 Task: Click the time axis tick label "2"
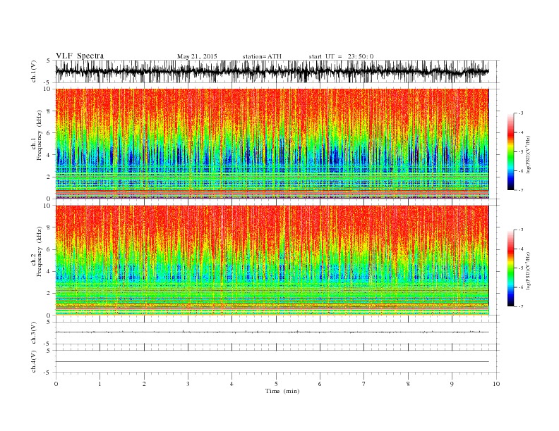[144, 384]
